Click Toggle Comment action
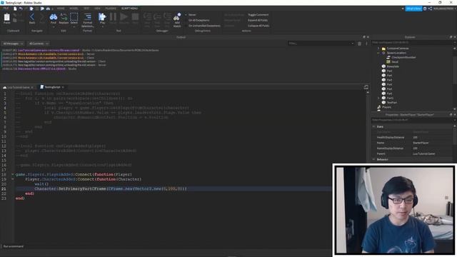457x257 pixels. pyautogui.click(x=258, y=14)
